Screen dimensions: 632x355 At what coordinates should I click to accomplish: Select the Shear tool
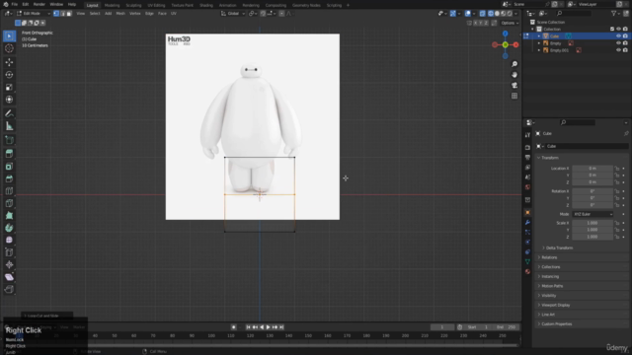click(9, 277)
